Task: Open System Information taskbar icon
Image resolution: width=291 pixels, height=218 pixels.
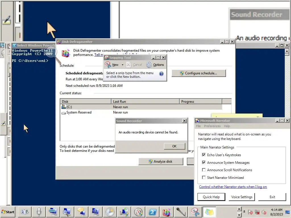Action: [95, 212]
